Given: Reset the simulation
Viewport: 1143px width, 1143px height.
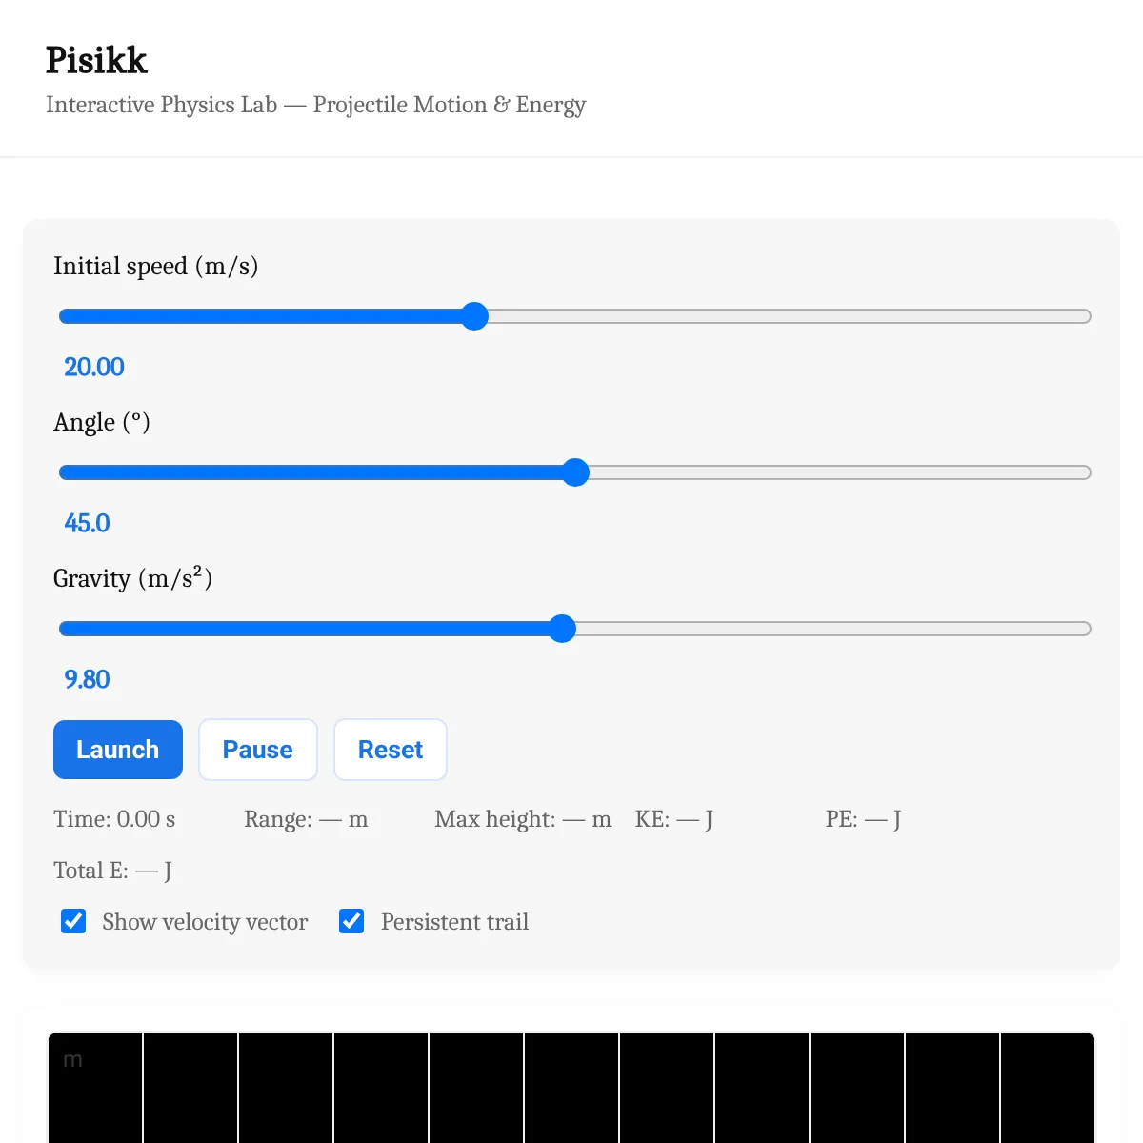Looking at the screenshot, I should click(x=391, y=750).
